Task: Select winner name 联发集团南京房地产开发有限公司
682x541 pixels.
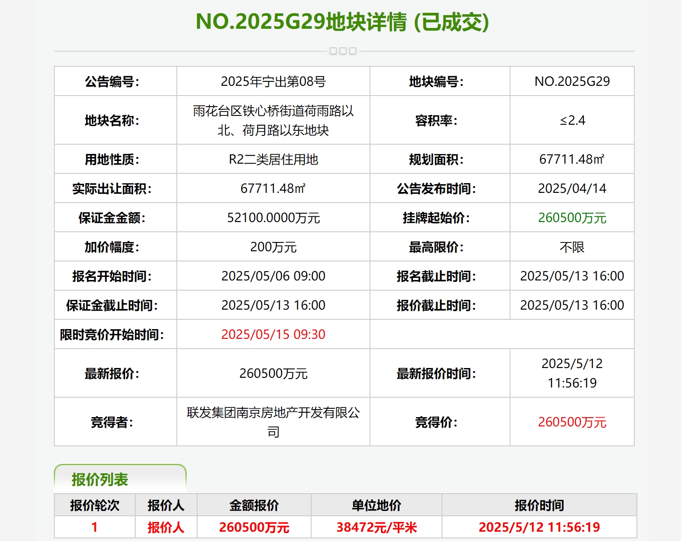Action: (x=273, y=422)
